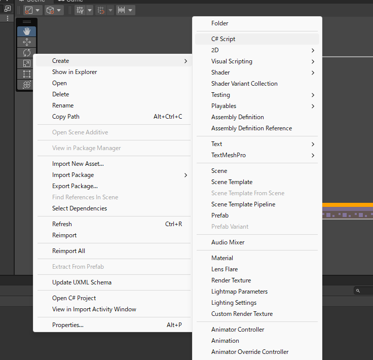Image resolution: width=373 pixels, height=360 pixels.
Task: Click the draw mode shading icon
Action: click(29, 10)
